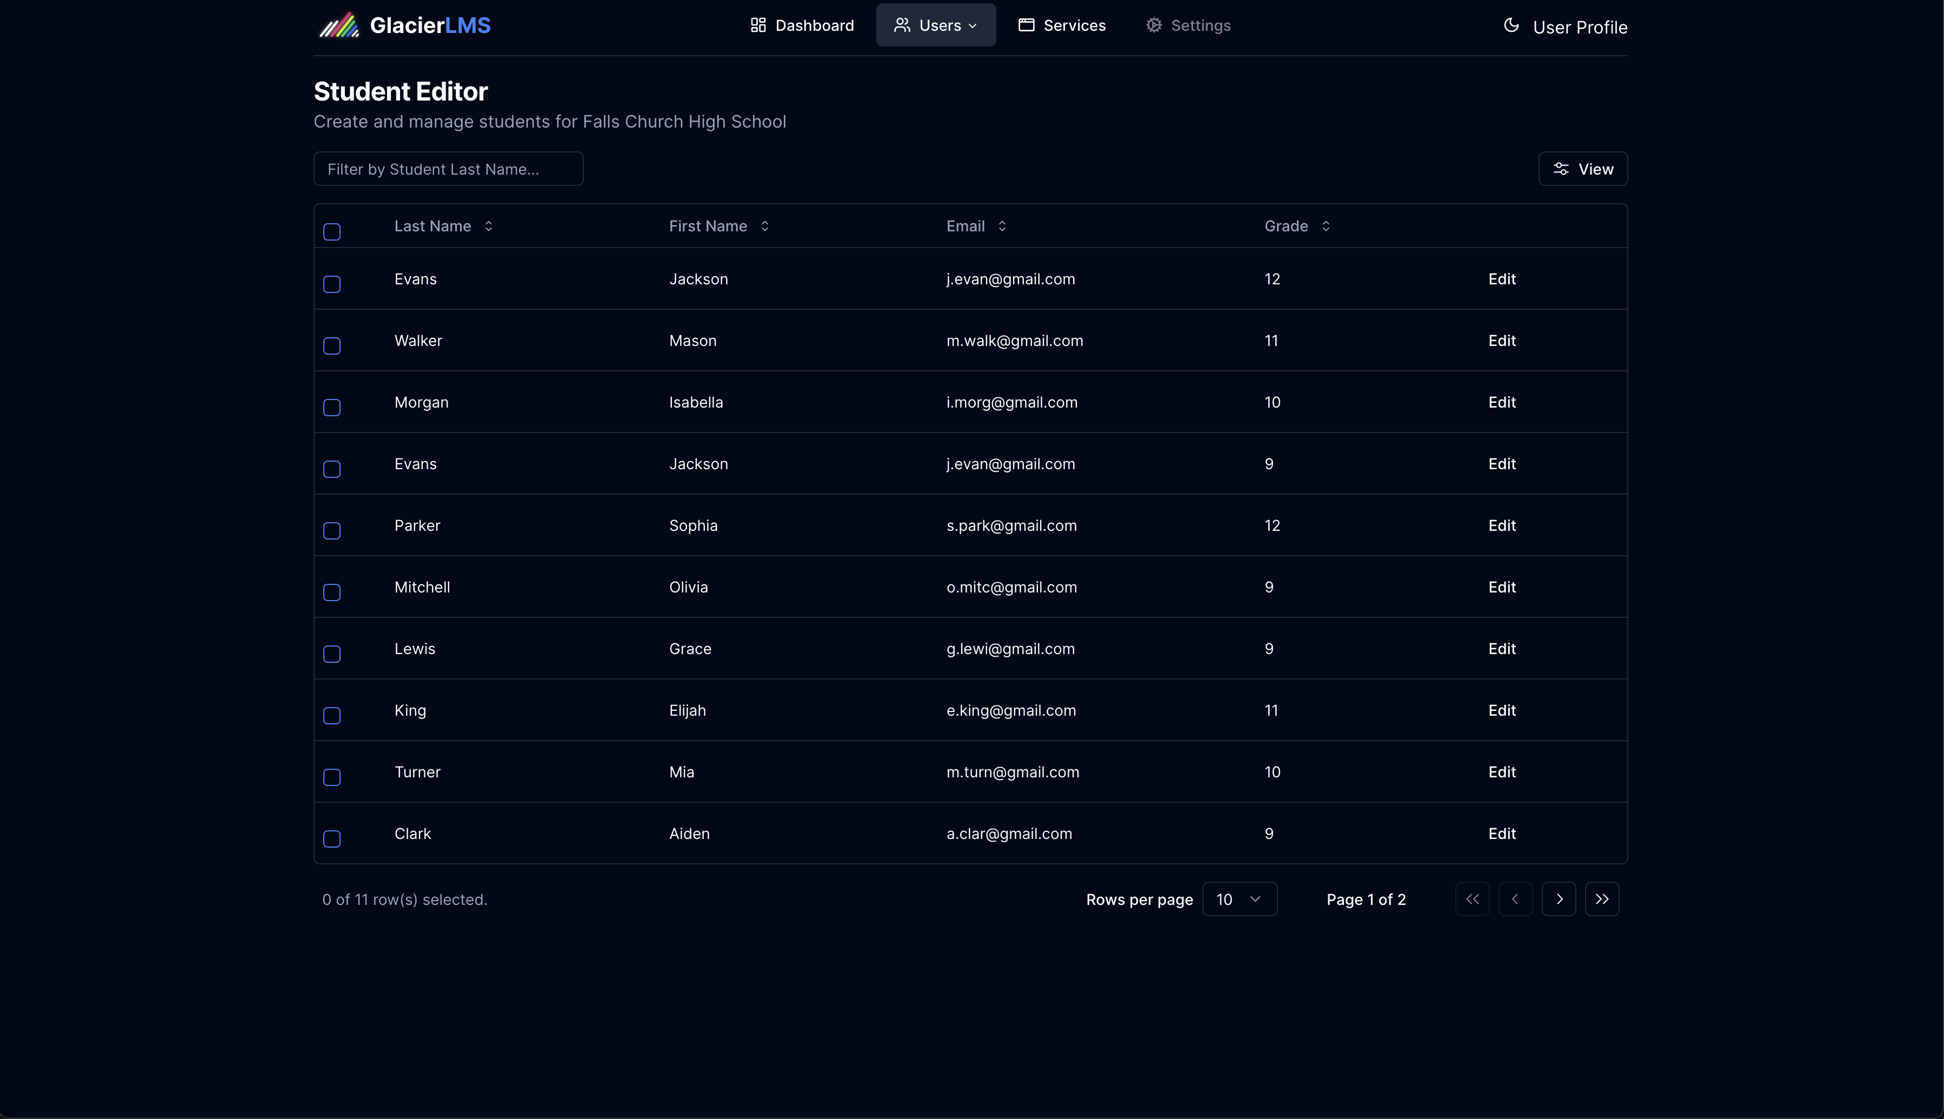Click the last name filter field
Viewport: 1944px width, 1119px height.
pos(448,169)
